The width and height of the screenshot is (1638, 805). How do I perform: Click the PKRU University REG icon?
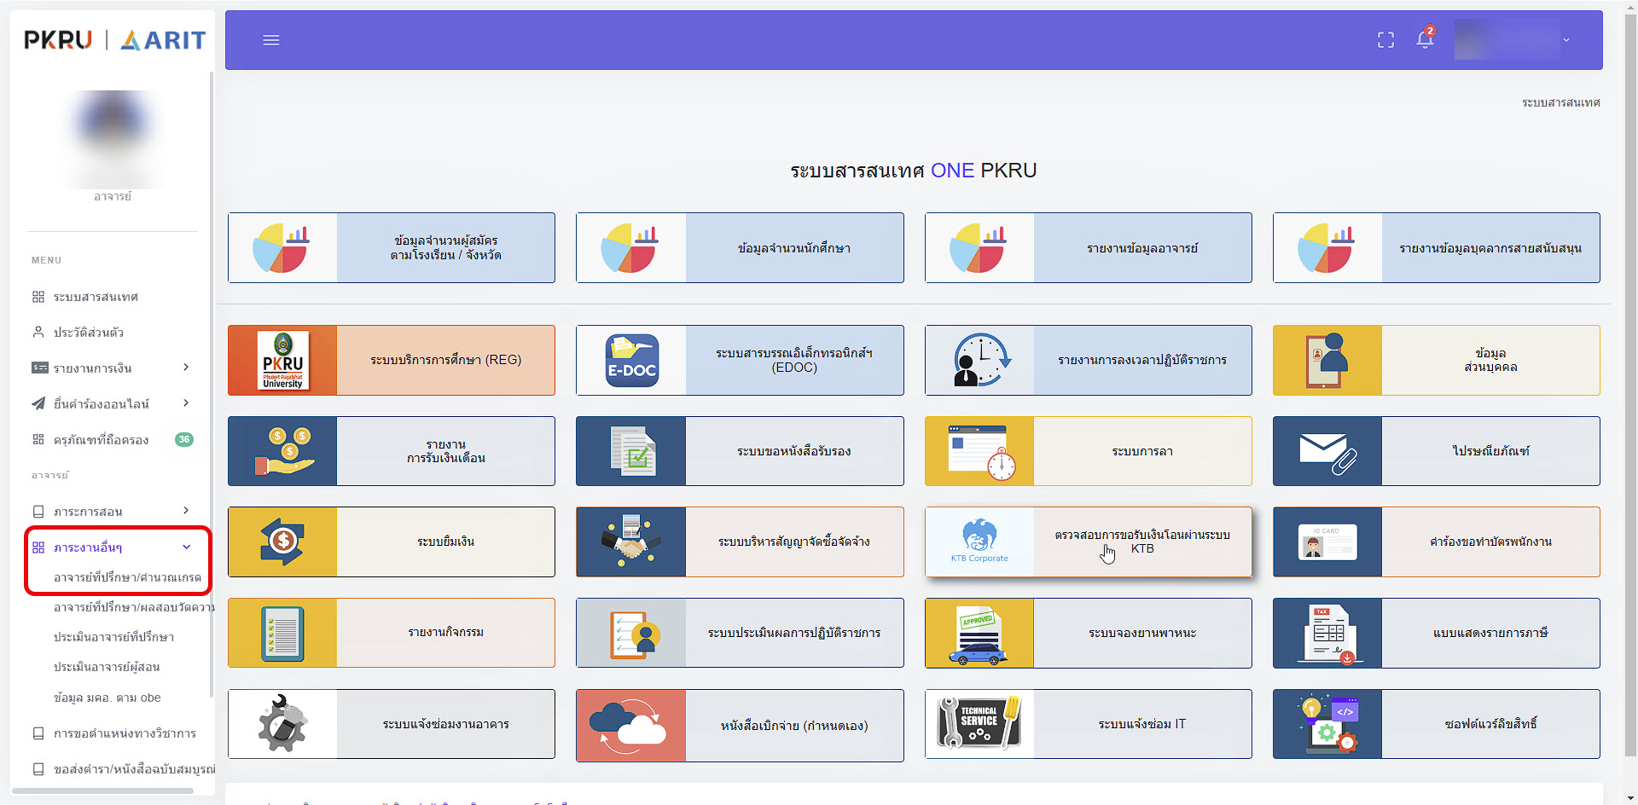click(282, 360)
